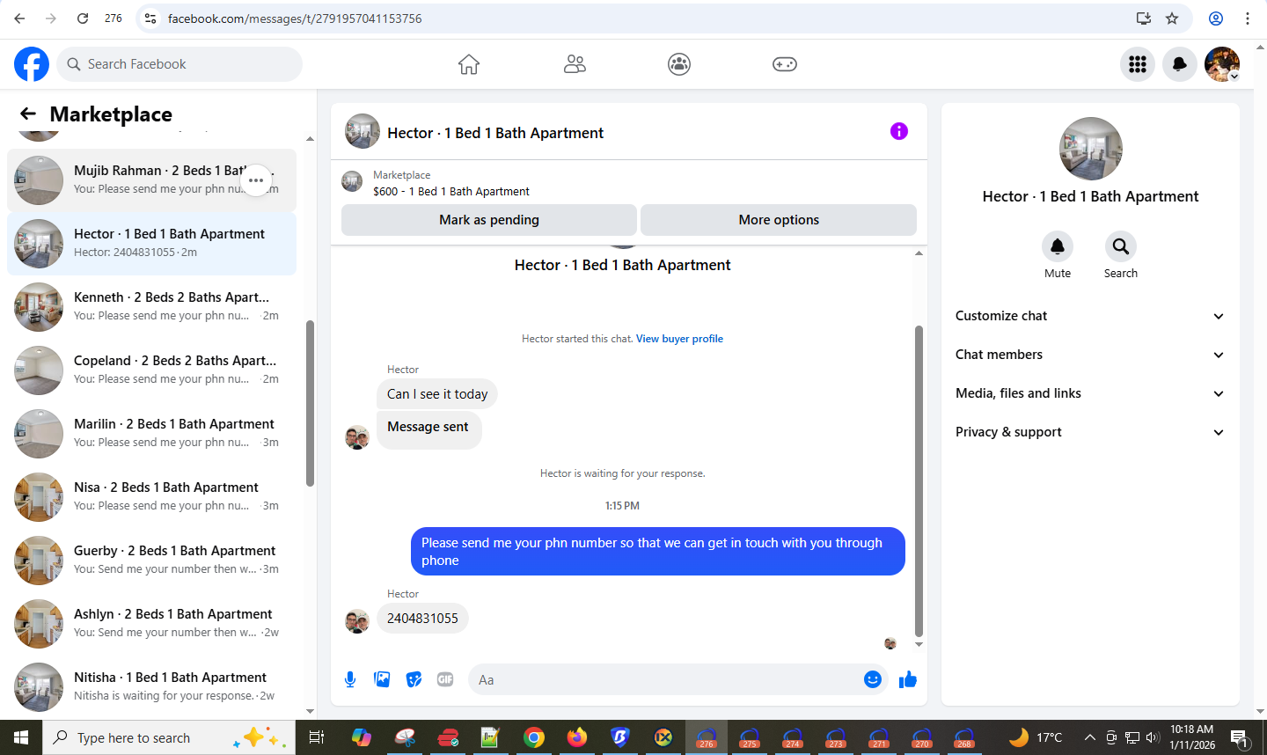
Task: Record a voice clip with microphone
Action: 350,679
